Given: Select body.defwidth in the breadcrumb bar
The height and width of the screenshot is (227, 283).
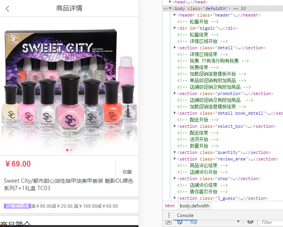Looking at the screenshot, I should [x=195, y=206].
